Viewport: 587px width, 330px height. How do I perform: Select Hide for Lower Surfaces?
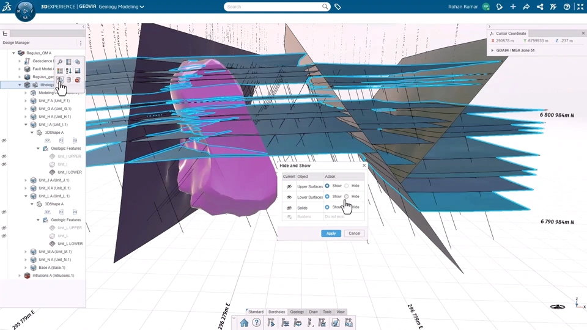346,196
